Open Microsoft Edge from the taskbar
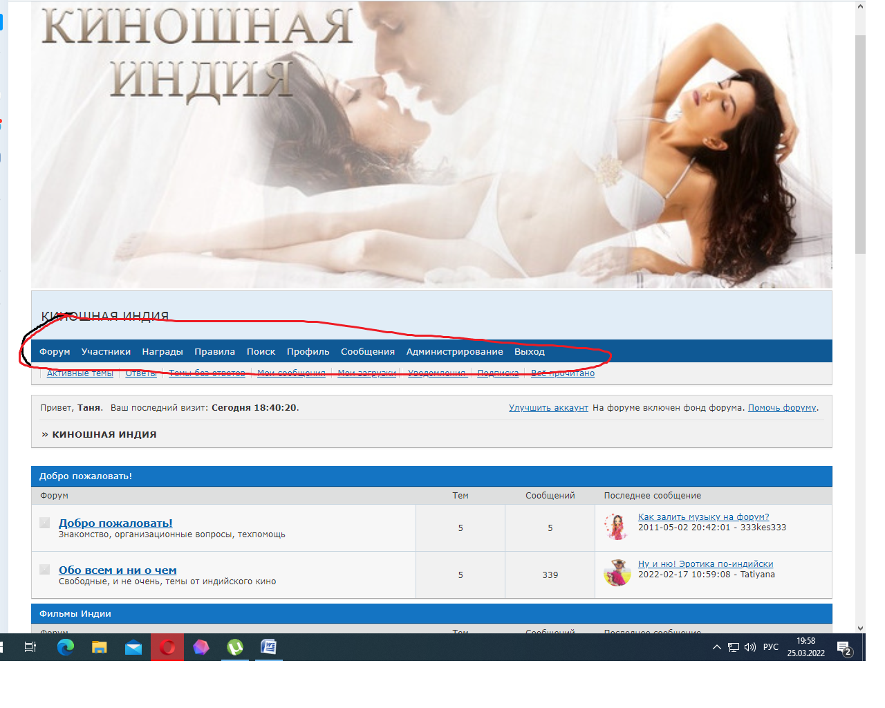Viewport: 885px width, 708px height. click(x=66, y=647)
